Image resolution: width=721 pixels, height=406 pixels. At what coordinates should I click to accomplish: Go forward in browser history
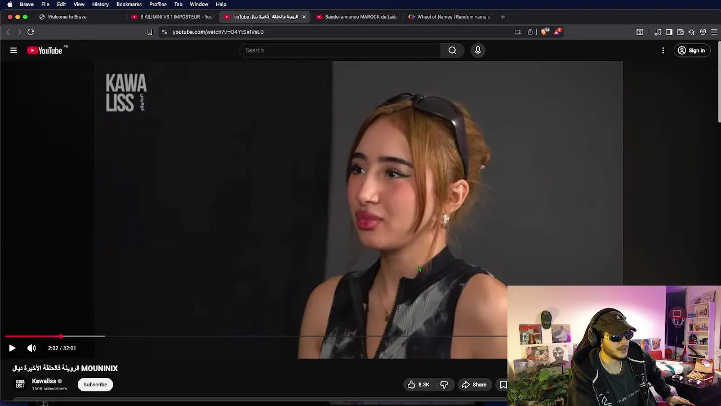(19, 32)
